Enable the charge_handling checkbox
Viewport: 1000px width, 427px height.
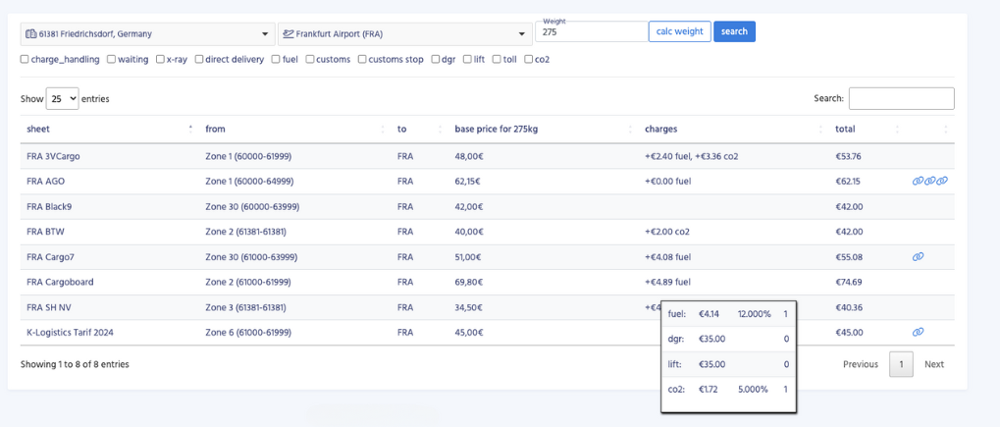[26, 59]
